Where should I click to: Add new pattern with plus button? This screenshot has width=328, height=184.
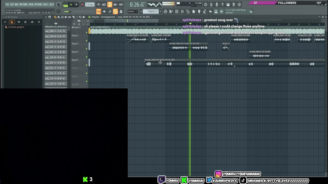[x=160, y=11]
